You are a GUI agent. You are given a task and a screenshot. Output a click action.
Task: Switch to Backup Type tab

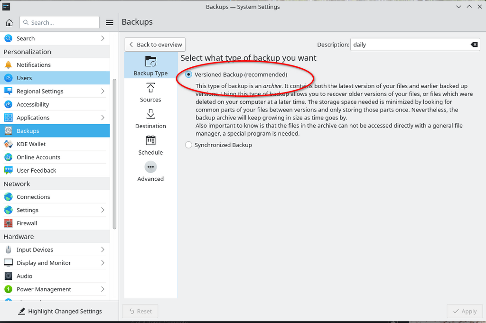click(x=150, y=65)
